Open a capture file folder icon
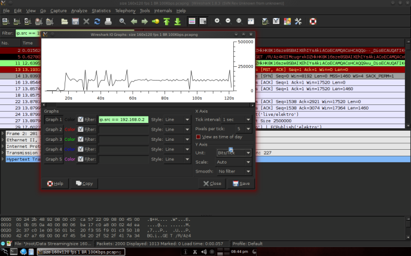411x256 pixels. pyautogui.click(x=65, y=21)
